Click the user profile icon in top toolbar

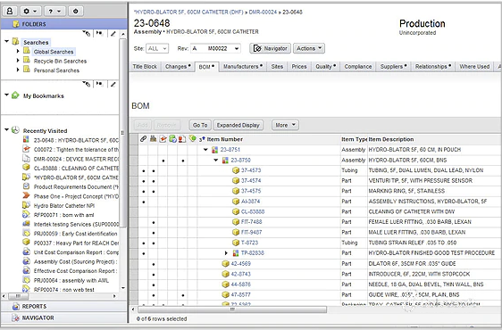click(x=10, y=12)
